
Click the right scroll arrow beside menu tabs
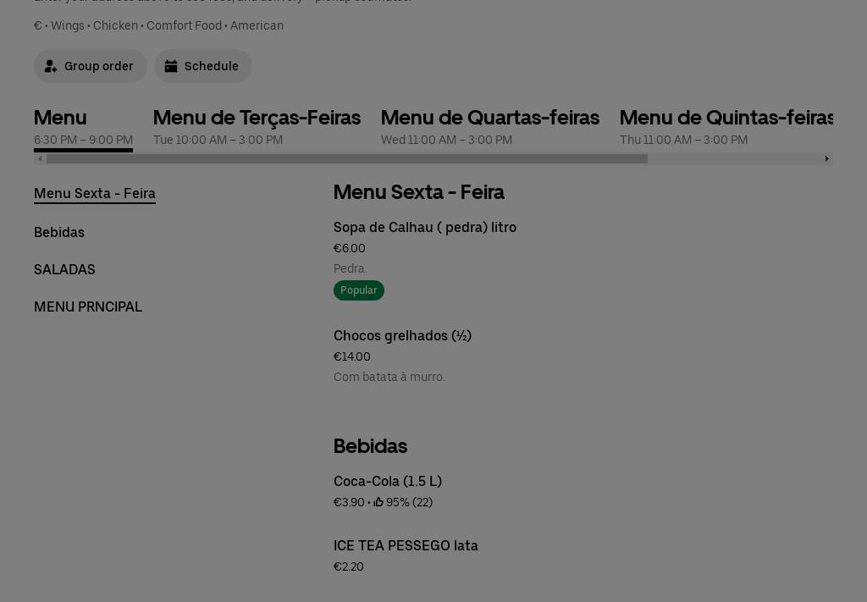[x=827, y=158]
